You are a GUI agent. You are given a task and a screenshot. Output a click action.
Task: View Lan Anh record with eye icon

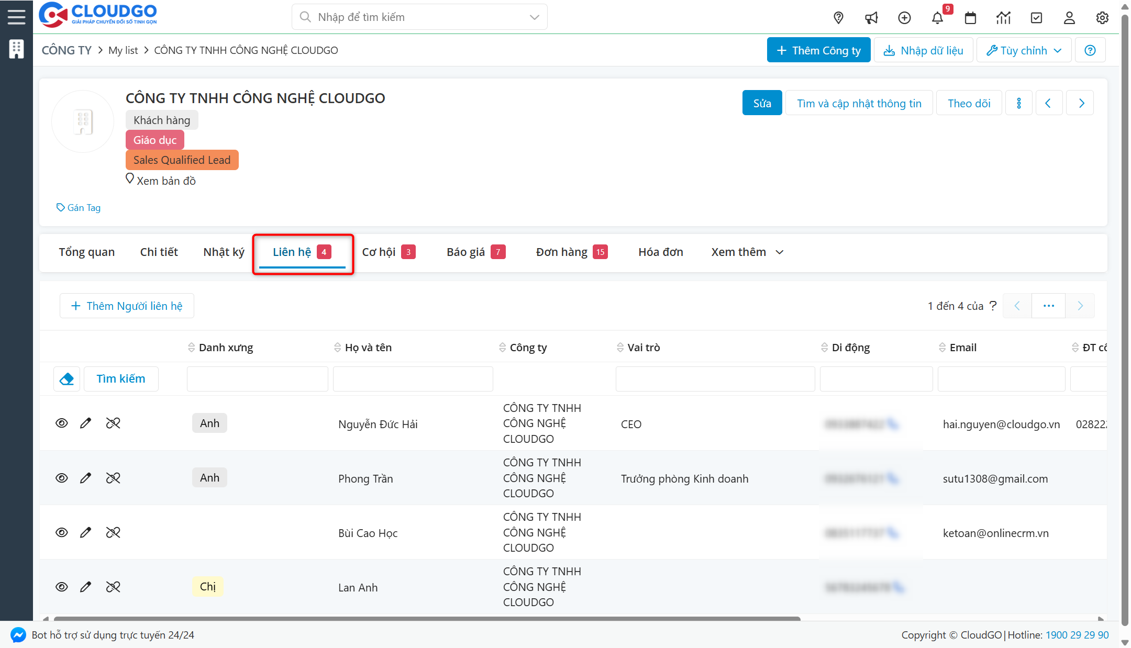coord(62,587)
